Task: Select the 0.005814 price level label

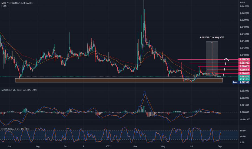Action: click(x=244, y=70)
